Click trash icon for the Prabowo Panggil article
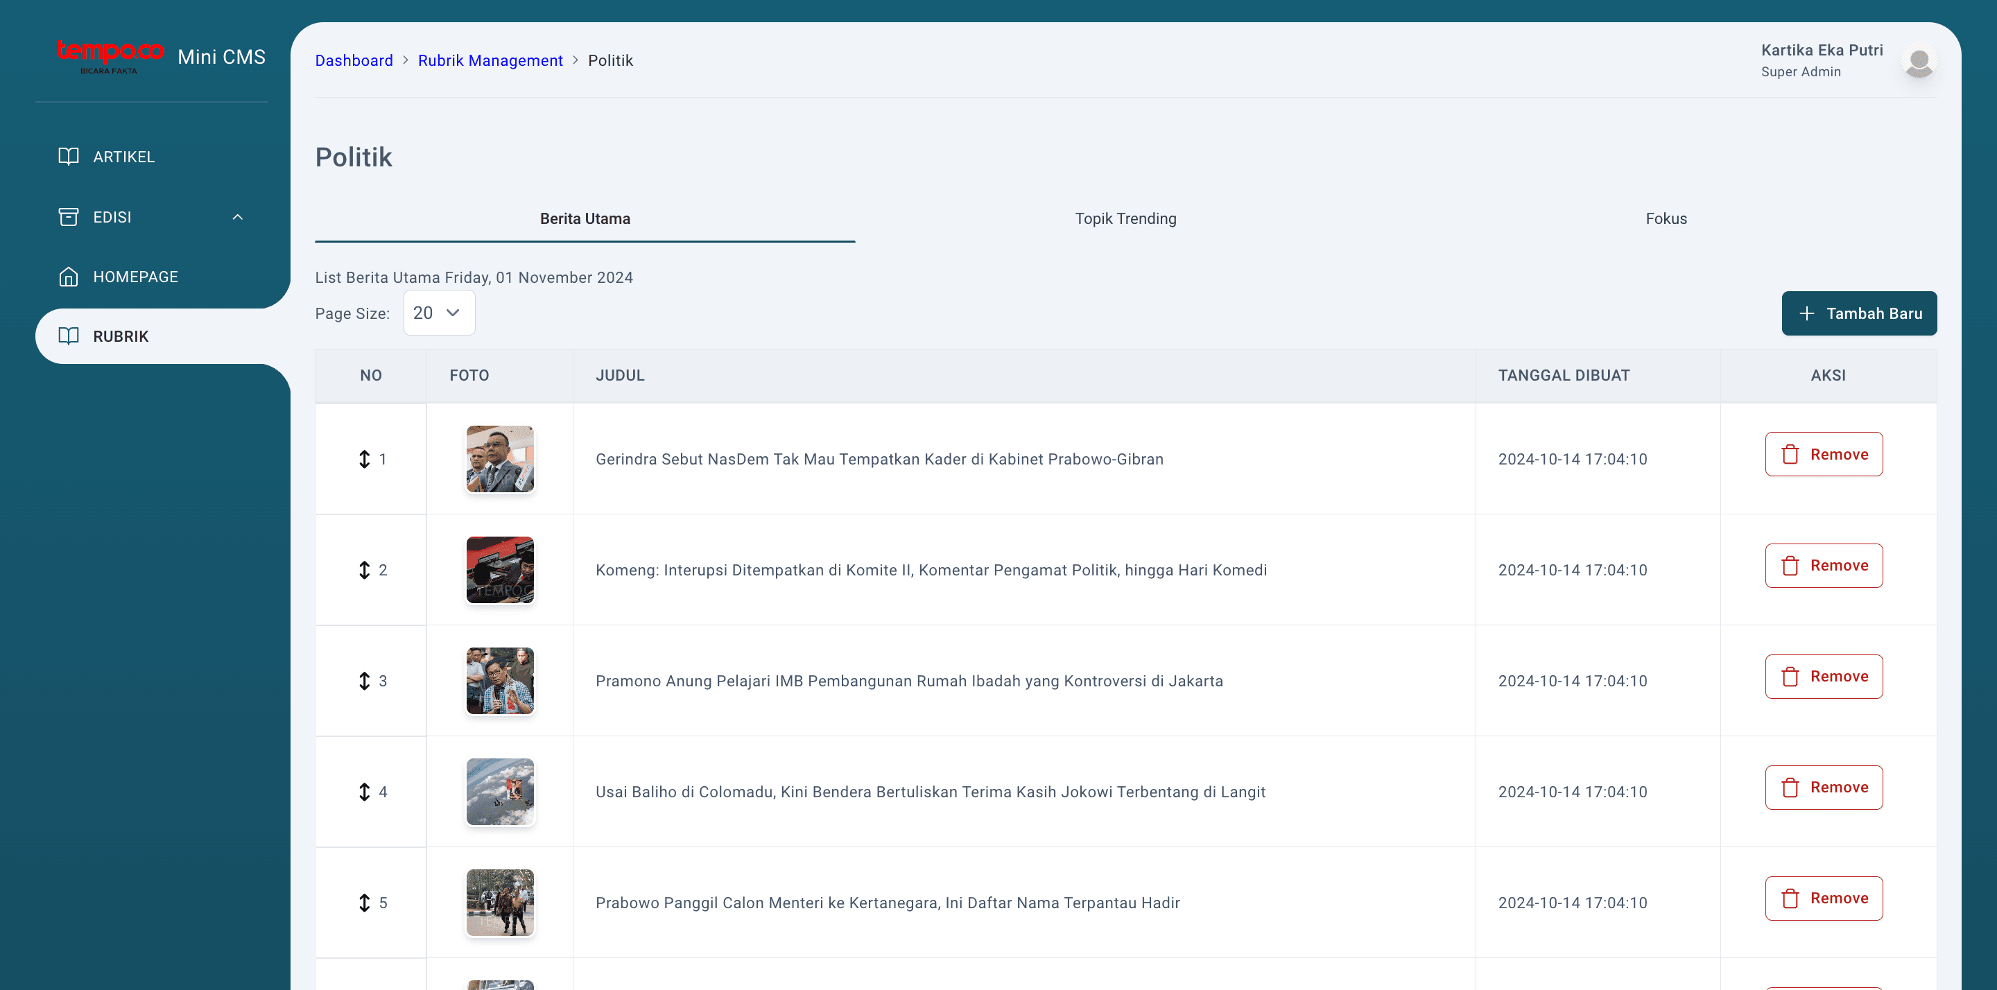Screen dimensions: 1997x990 [1790, 898]
